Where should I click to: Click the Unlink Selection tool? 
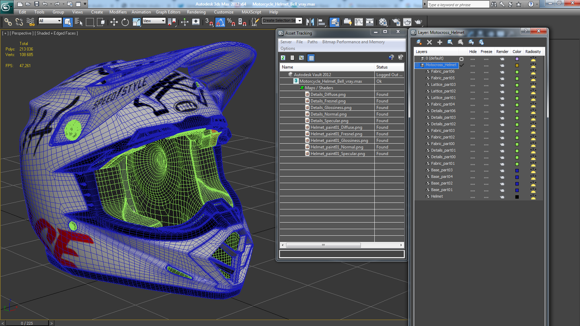pos(19,22)
